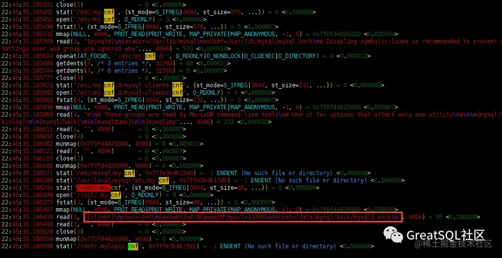Select the mmap line at timestamp 22:46:35.185535
502x258 pixels.
point(199,34)
